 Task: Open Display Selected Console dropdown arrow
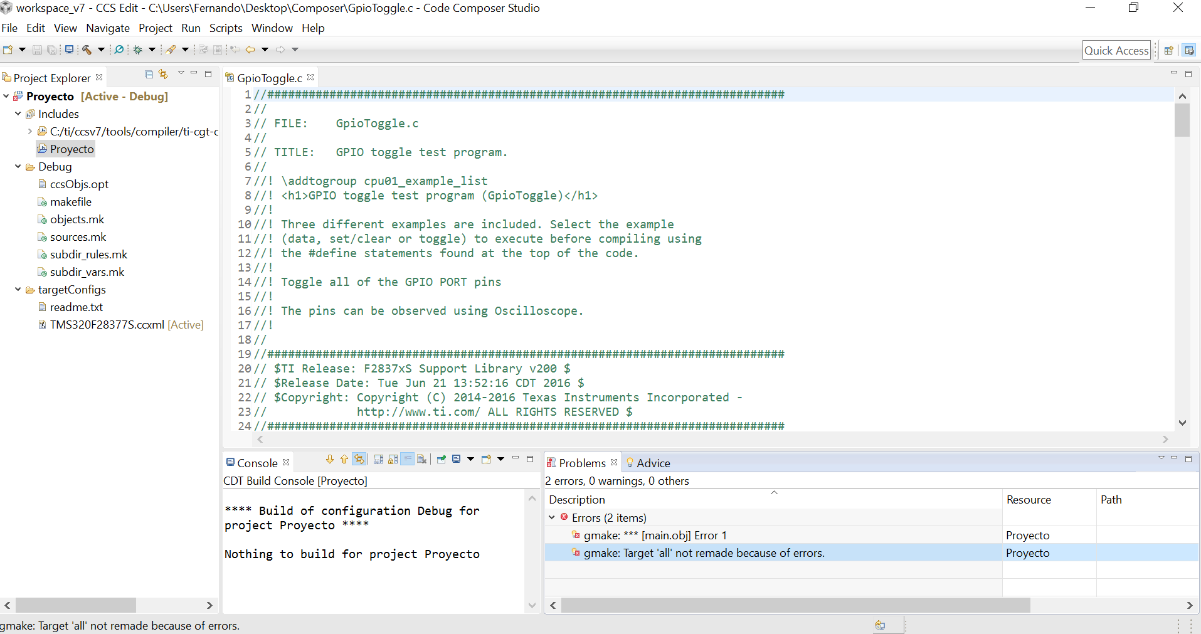click(x=470, y=459)
